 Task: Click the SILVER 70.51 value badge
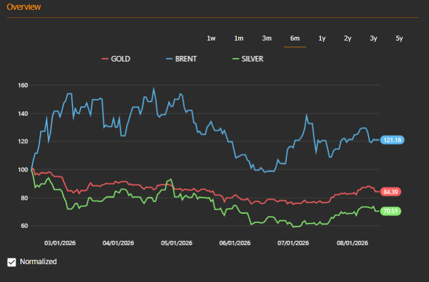pos(390,211)
